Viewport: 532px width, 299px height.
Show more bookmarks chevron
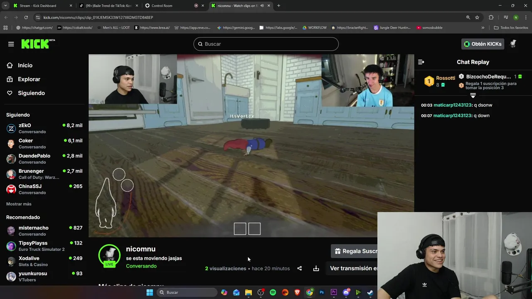coord(483,28)
